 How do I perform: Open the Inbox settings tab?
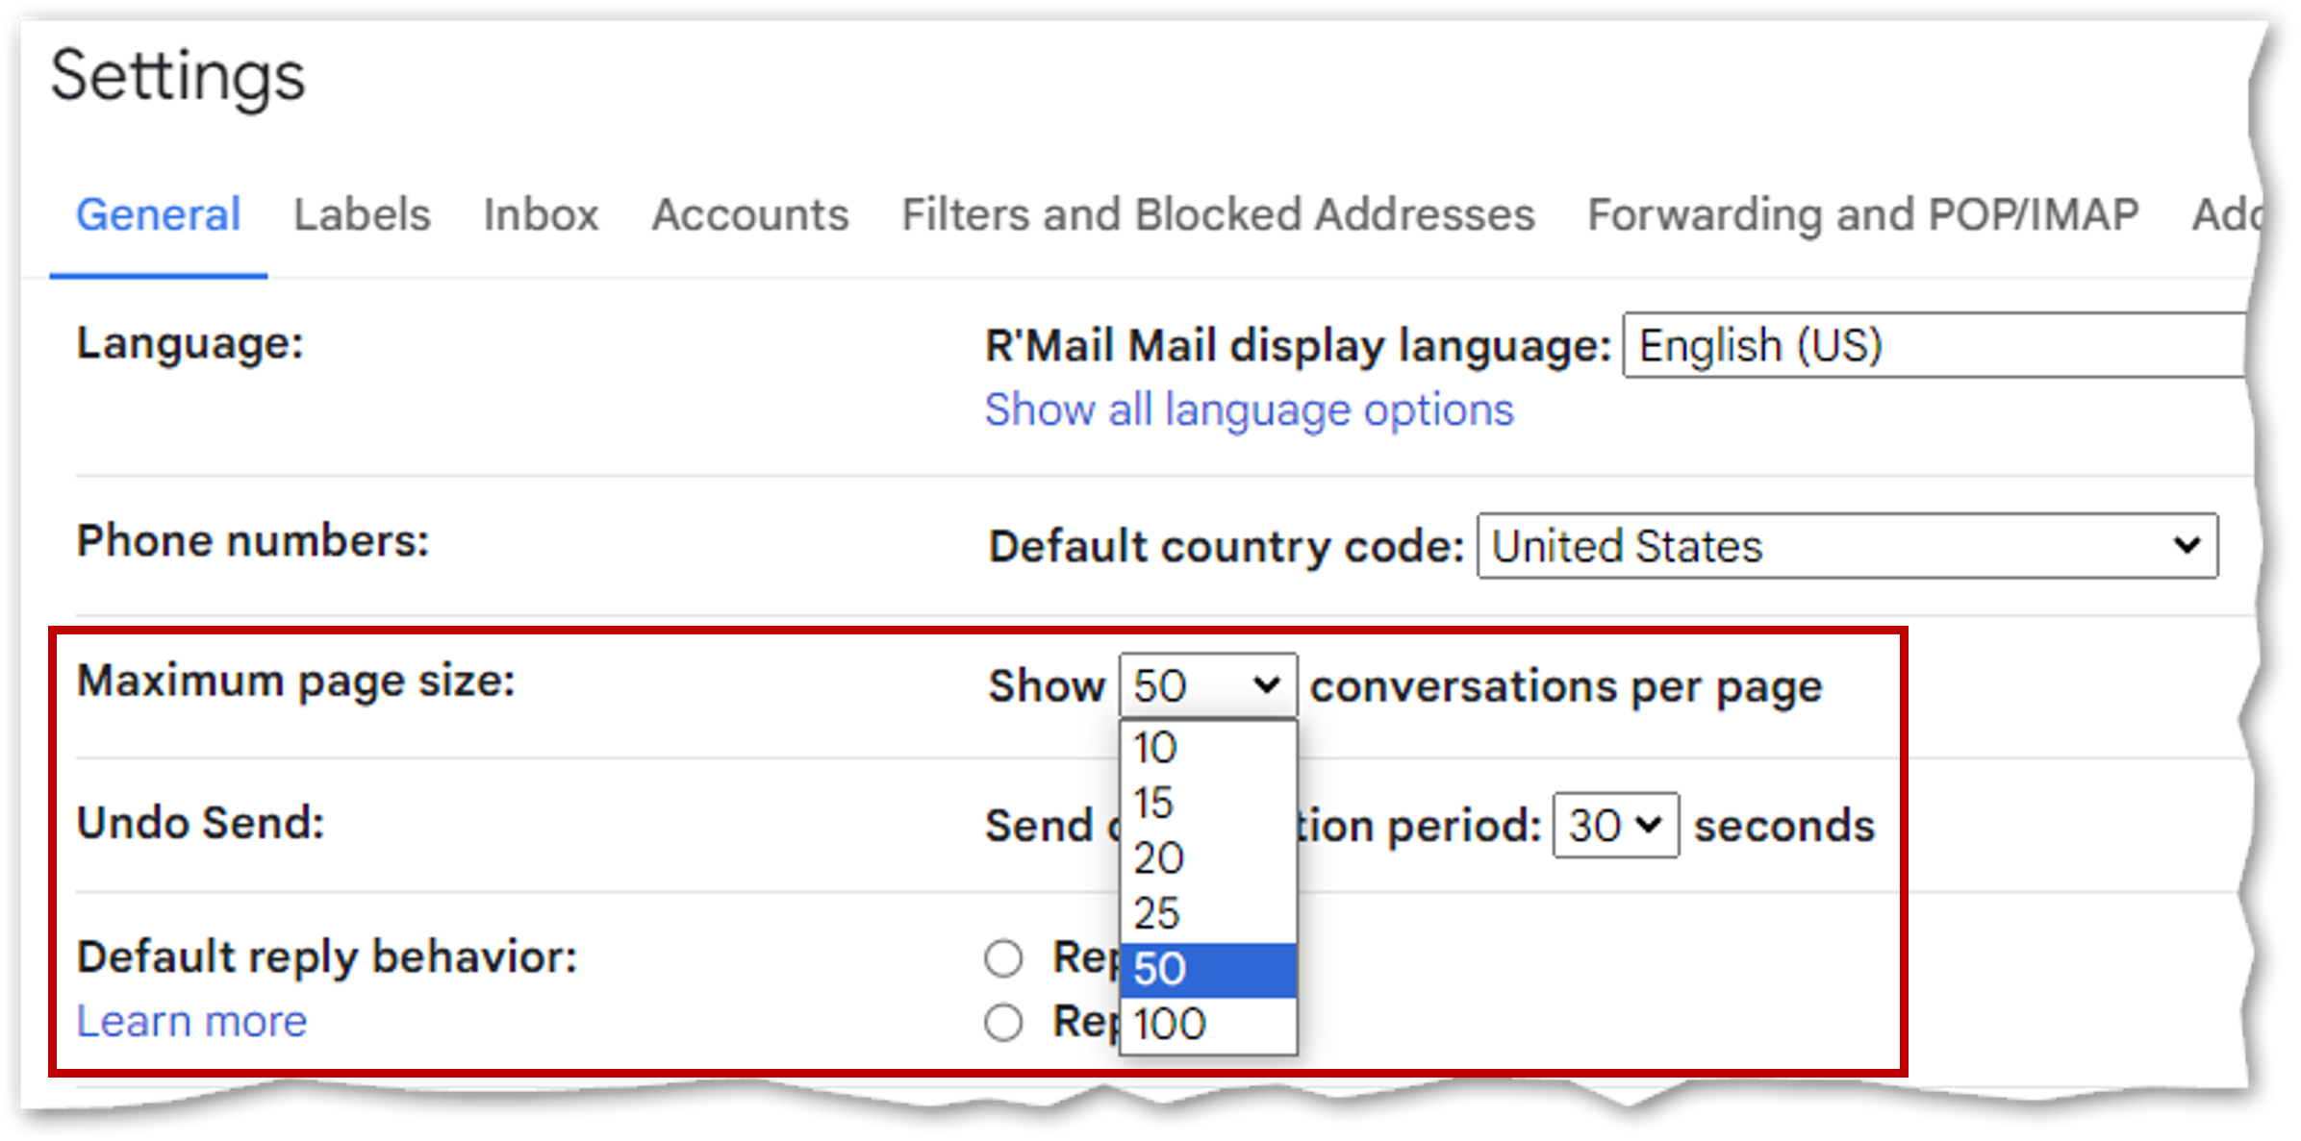pyautogui.click(x=541, y=214)
